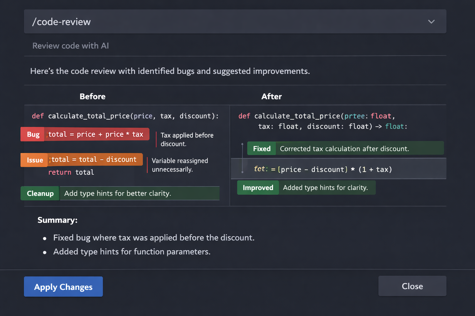
Task: Click the 'return total' code line
Action: pyautogui.click(x=71, y=172)
